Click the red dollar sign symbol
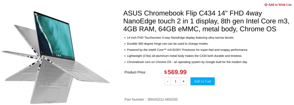This screenshot has width=294, height=105. coord(165,72)
